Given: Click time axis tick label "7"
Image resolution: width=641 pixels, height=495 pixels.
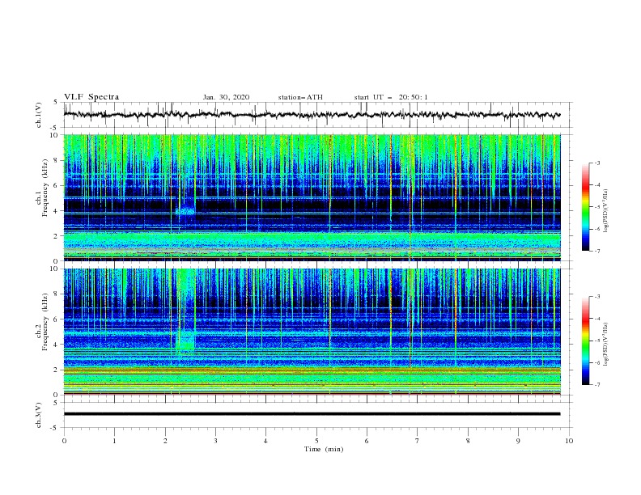Looking at the screenshot, I should tap(418, 441).
